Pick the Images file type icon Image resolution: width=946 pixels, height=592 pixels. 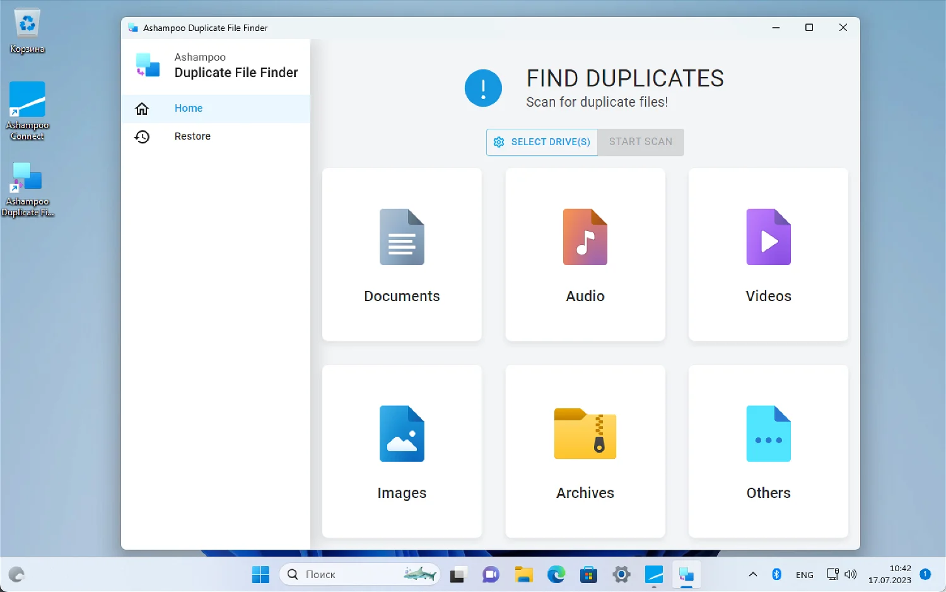(402, 434)
